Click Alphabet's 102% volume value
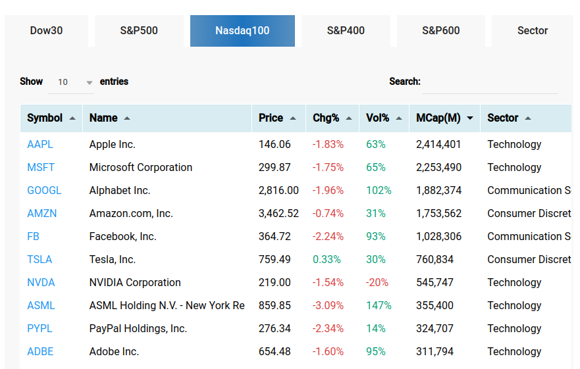 click(379, 190)
